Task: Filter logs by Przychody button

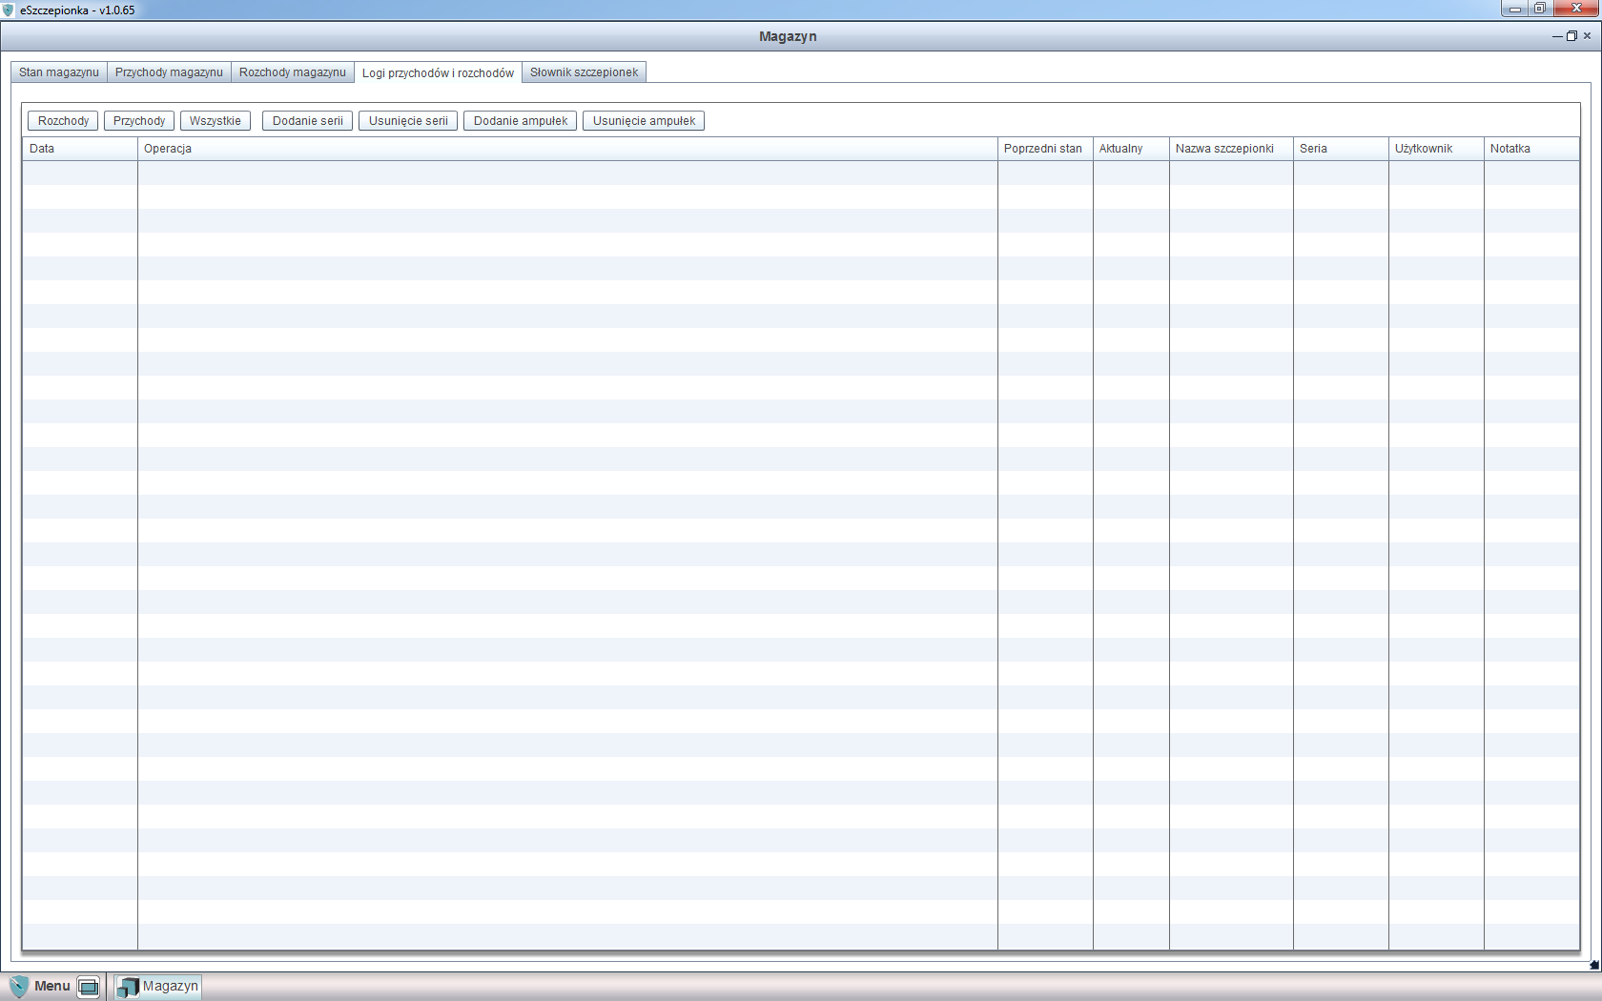Action: 139,121
